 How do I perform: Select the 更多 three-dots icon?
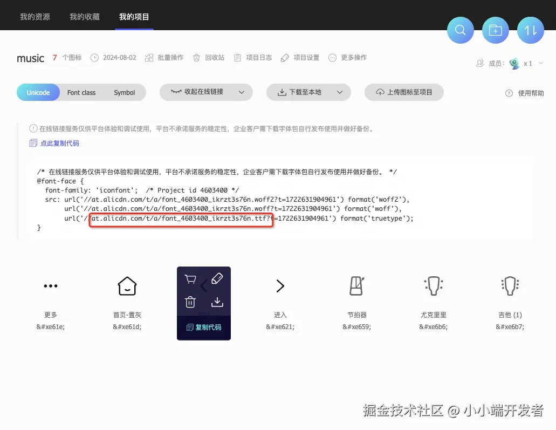(51, 285)
